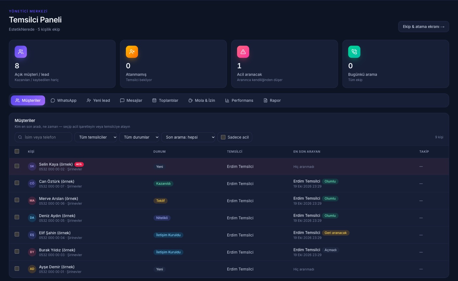The width and height of the screenshot is (458, 281).
Task: Click the orange unassigned user icon
Action: pos(132,52)
